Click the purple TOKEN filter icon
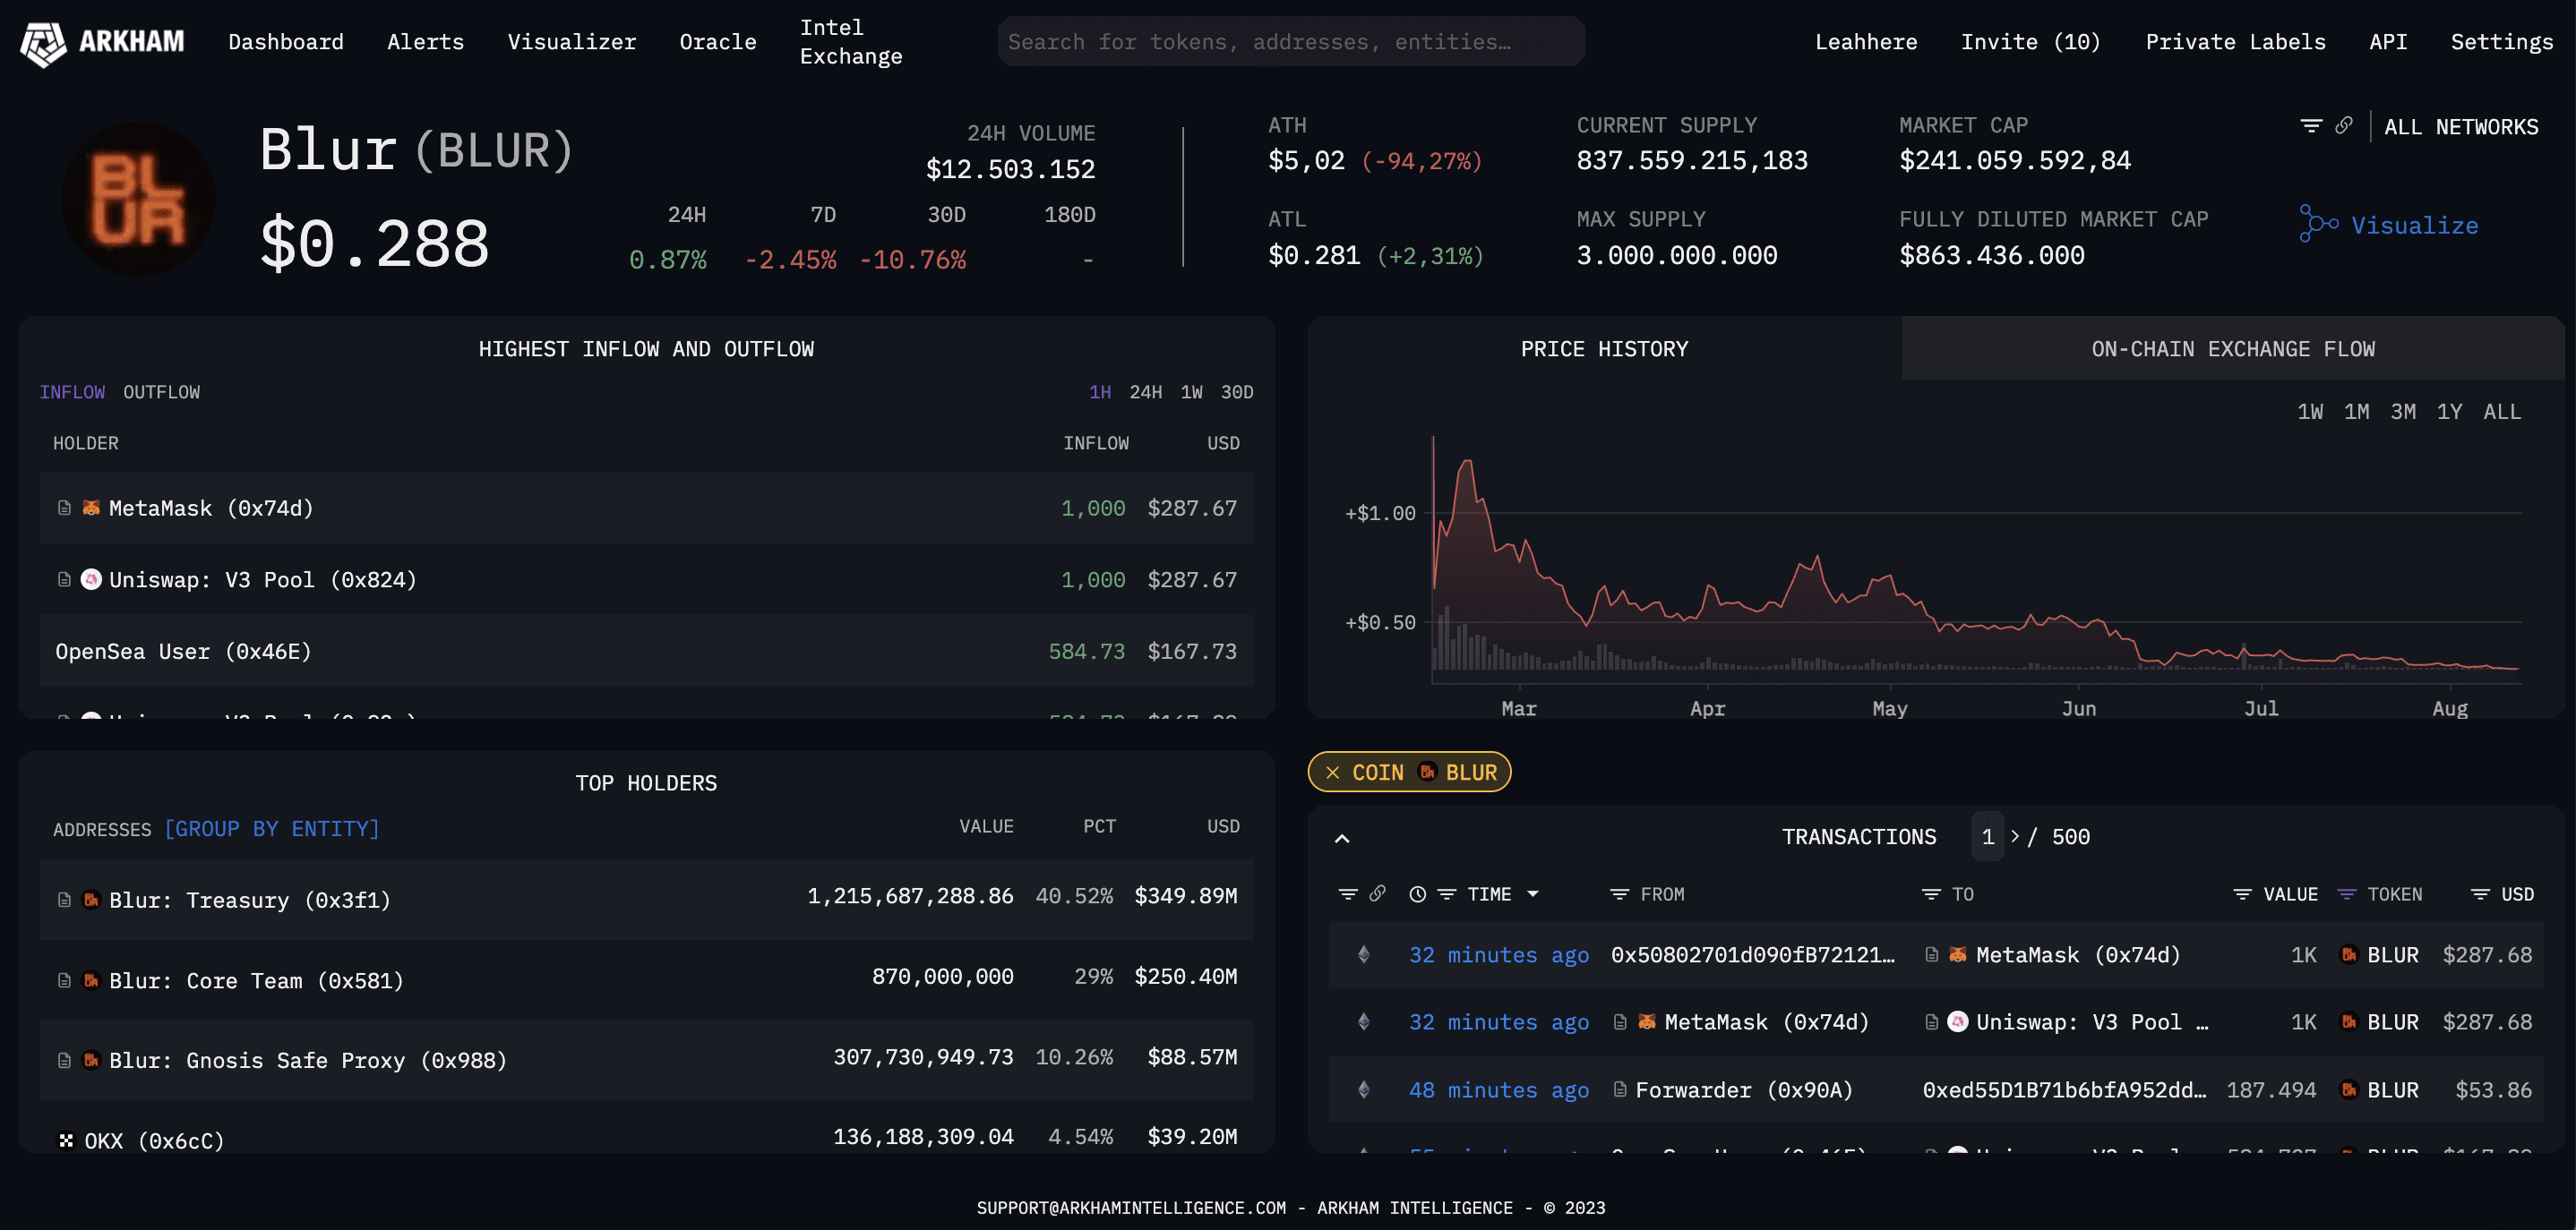The width and height of the screenshot is (2576, 1230). click(2346, 894)
